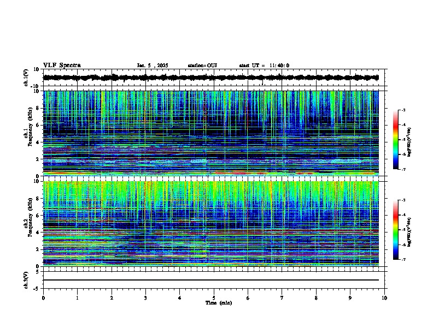The image size is (433, 334).
Task: Click the "-5" tick on ch.3(V) axis
Action: click(x=37, y=289)
